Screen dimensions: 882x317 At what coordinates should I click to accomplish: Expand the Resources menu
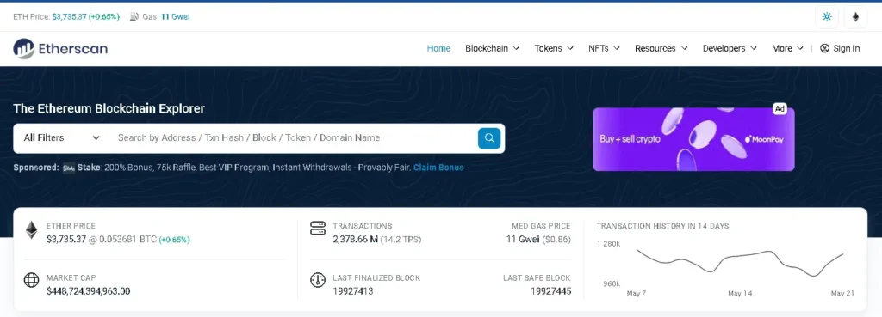661,48
